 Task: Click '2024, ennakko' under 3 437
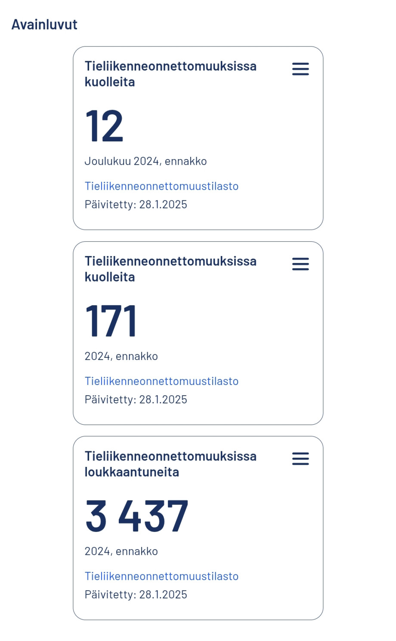pyautogui.click(x=121, y=551)
